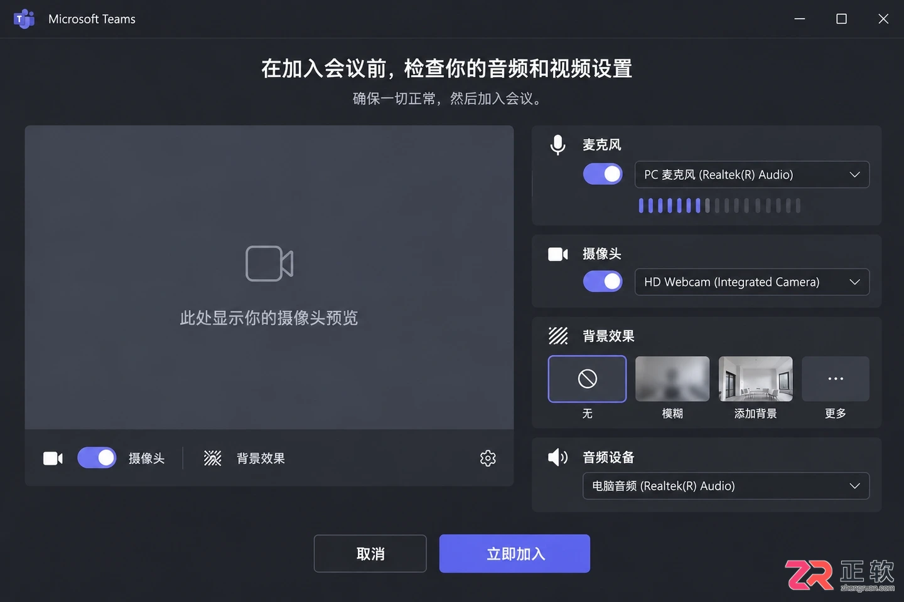The height and width of the screenshot is (602, 904).
Task: Select the 无 (no background) option
Action: [x=587, y=379]
